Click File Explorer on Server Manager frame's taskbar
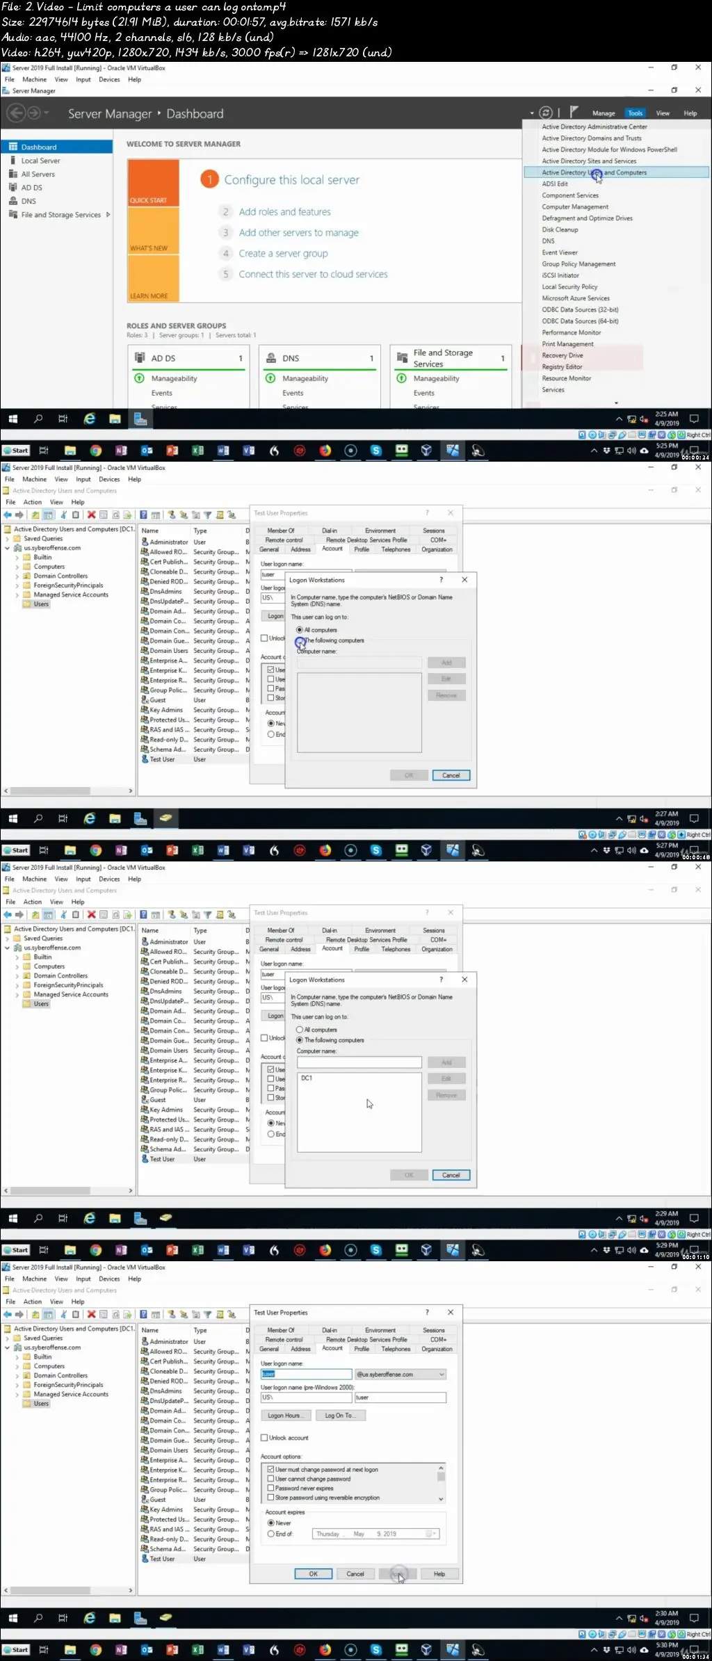 [x=115, y=419]
